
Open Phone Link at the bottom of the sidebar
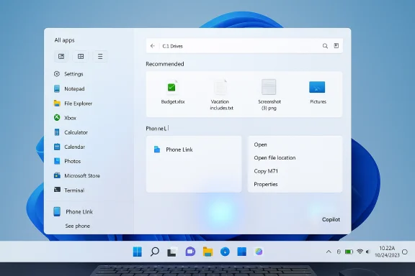[x=73, y=212]
